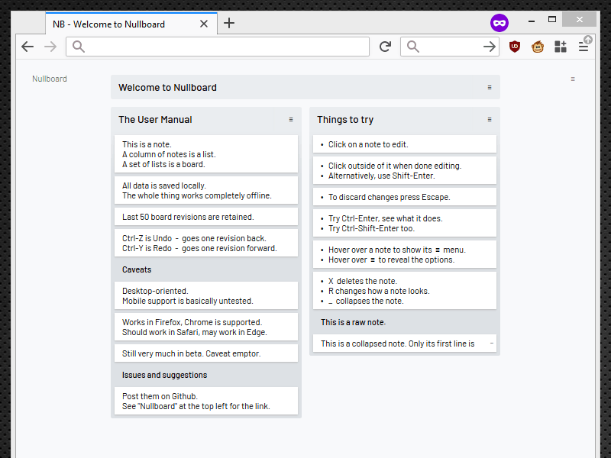Click the 'This is a raw note' note

[x=405, y=322]
